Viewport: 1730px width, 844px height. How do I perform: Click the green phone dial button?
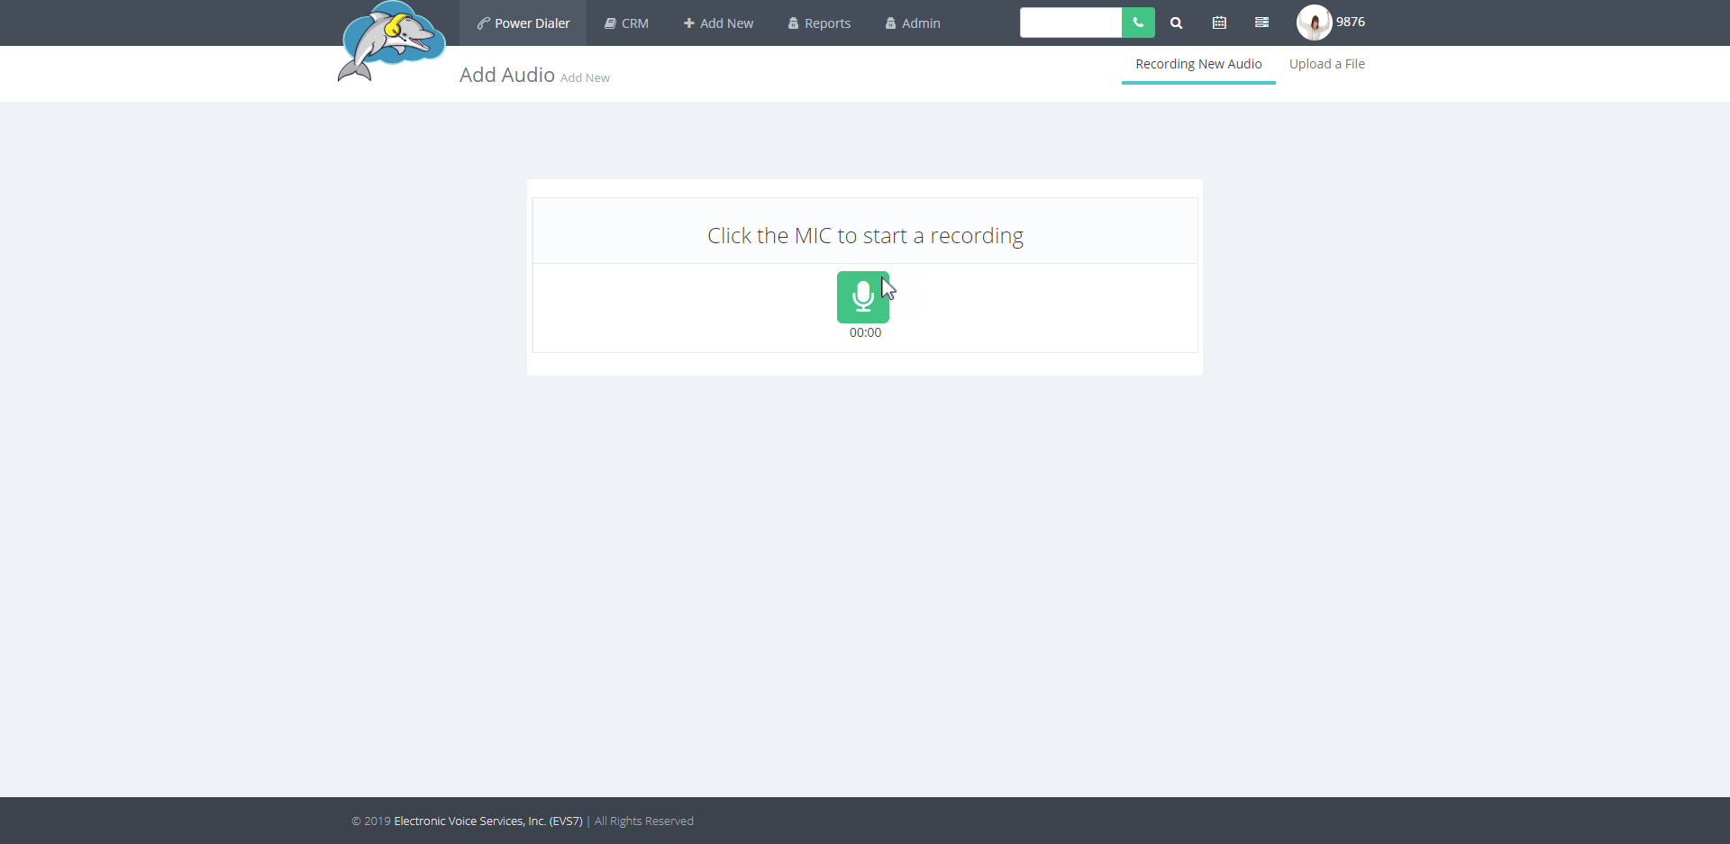pyautogui.click(x=1138, y=23)
